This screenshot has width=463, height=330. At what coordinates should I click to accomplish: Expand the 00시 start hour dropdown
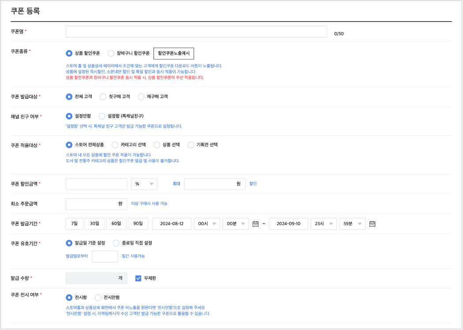pos(207,224)
